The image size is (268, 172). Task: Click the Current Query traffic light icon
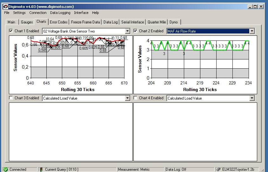41,169
